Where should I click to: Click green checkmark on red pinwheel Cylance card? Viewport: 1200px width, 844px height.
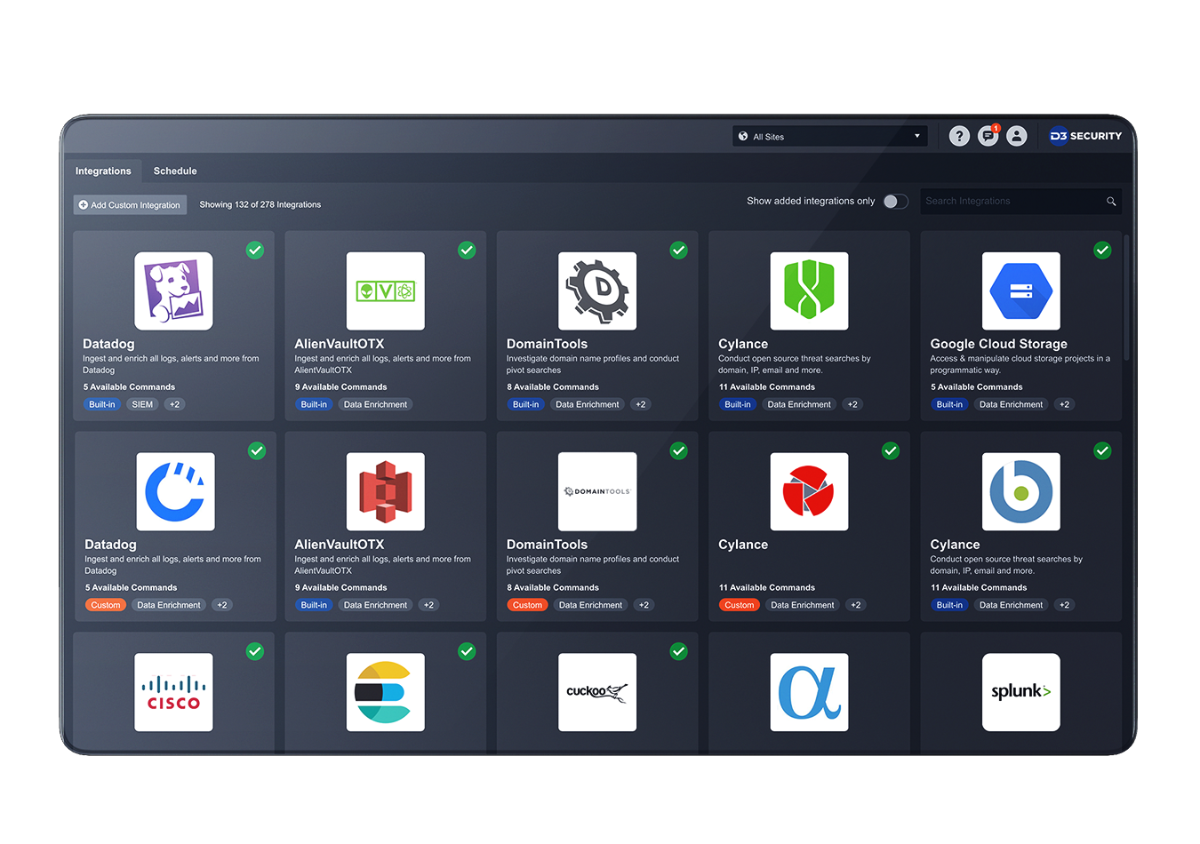pos(891,451)
